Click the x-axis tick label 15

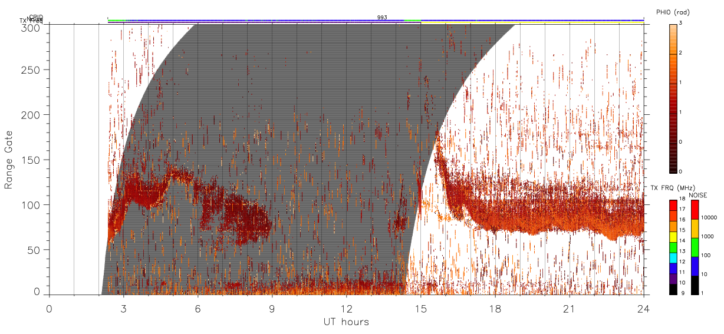tap(421, 308)
